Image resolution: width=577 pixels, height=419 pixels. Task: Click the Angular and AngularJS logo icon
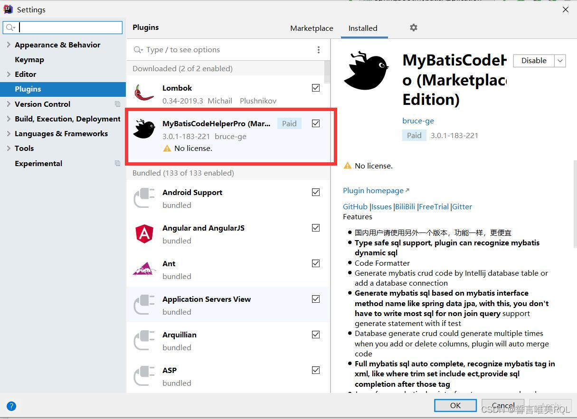[x=144, y=233]
